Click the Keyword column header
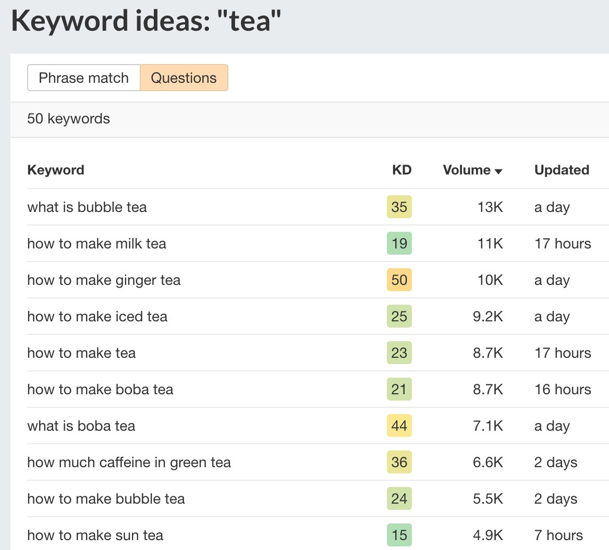 [x=56, y=170]
